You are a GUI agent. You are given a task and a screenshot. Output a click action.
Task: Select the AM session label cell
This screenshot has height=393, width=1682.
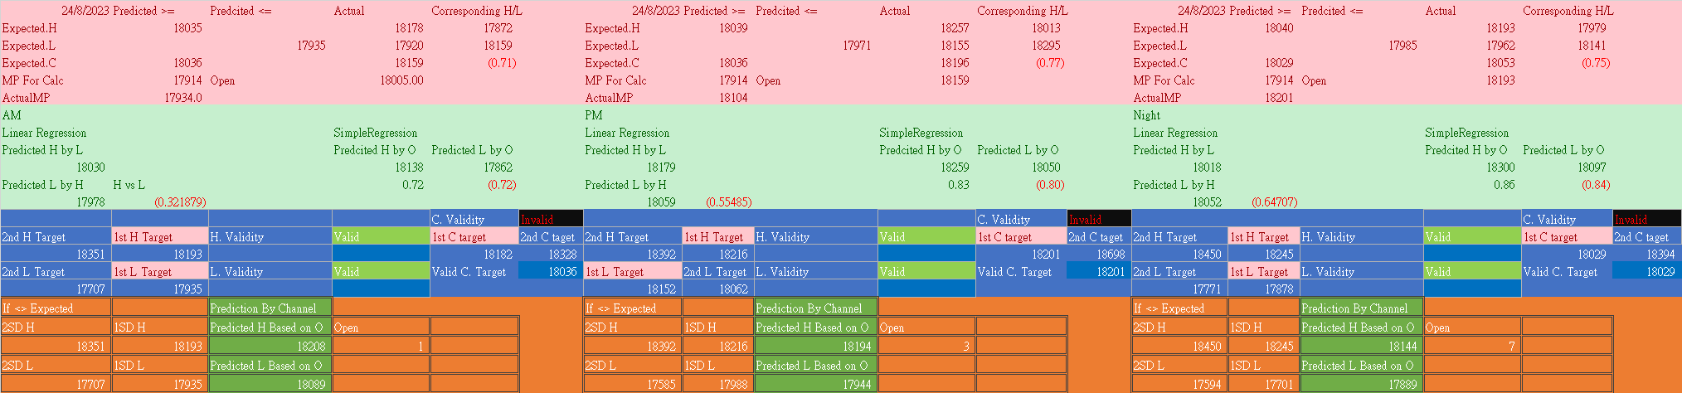(x=12, y=115)
